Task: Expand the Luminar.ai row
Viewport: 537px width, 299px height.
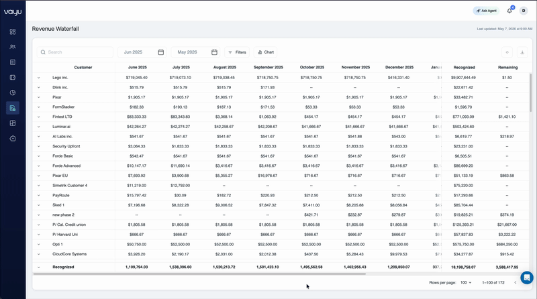Action: point(39,127)
